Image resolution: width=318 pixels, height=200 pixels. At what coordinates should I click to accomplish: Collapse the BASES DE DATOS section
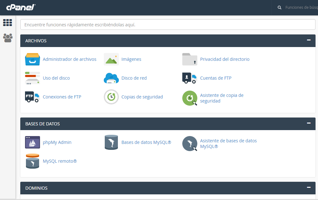click(309, 123)
